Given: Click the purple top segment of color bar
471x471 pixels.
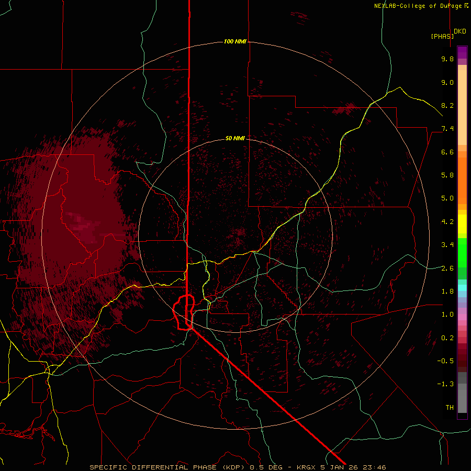Looking at the screenshot, I should click(x=462, y=52).
